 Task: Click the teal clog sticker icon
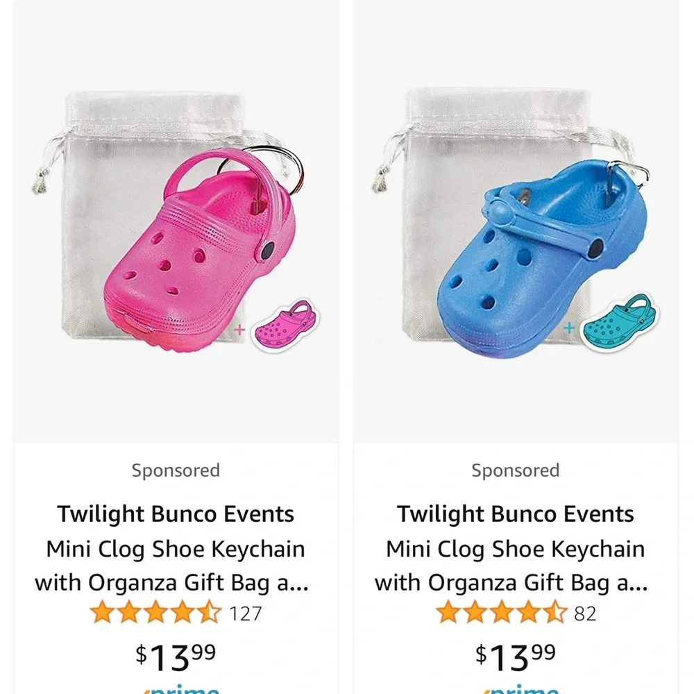coord(620,322)
